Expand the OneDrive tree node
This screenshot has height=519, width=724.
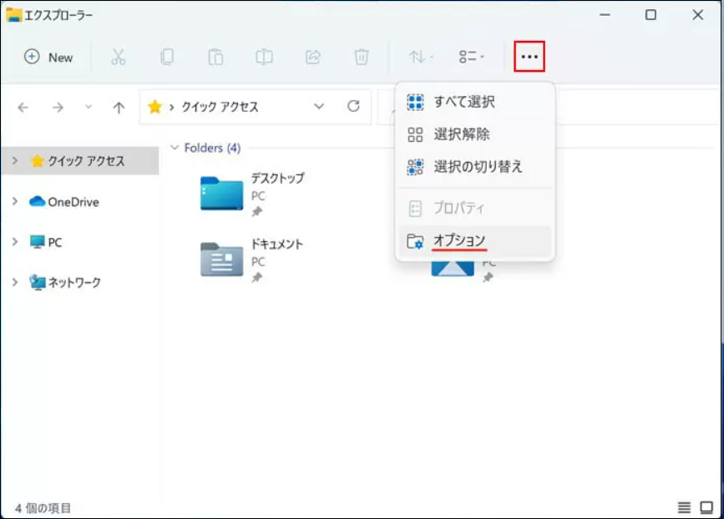15,201
